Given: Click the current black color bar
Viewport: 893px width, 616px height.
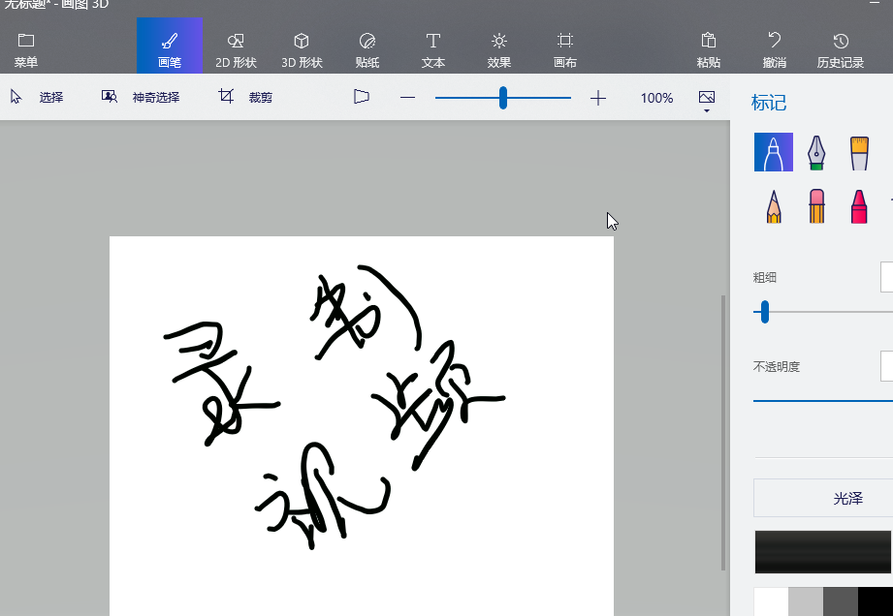Looking at the screenshot, I should (822, 552).
